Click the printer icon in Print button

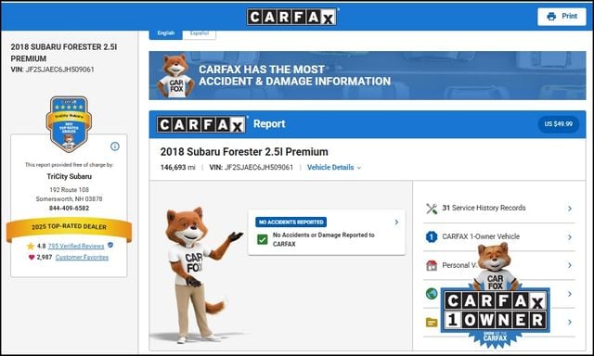551,17
